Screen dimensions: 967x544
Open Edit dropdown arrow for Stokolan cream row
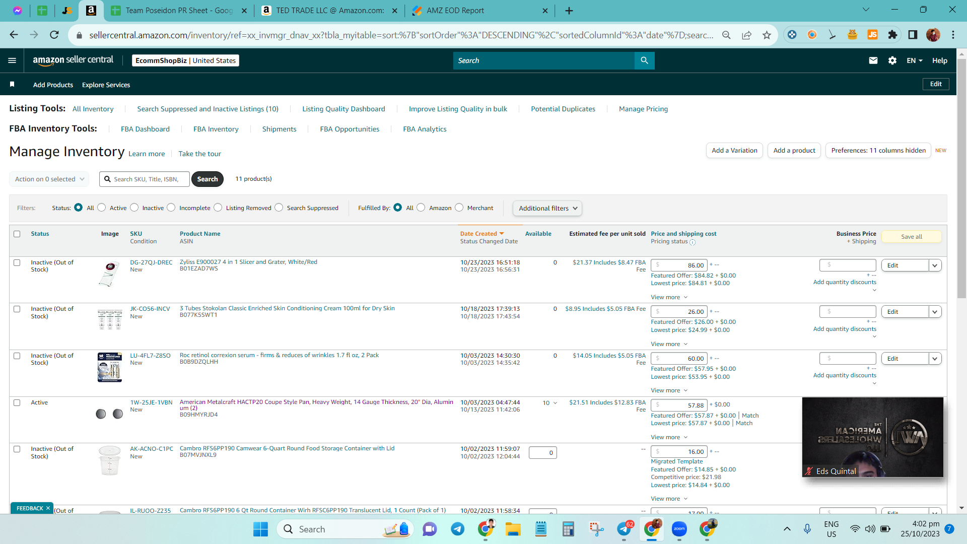tap(935, 312)
